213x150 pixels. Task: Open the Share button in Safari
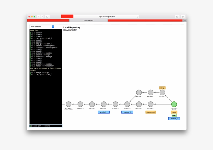click(x=177, y=16)
